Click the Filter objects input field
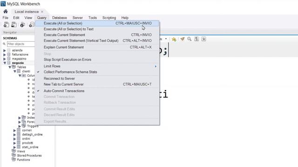This screenshot has height=167, width=298. 21,44
